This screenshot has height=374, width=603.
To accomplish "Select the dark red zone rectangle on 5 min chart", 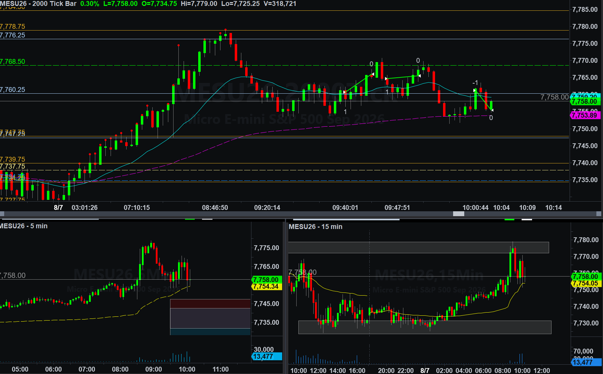I will coord(210,304).
